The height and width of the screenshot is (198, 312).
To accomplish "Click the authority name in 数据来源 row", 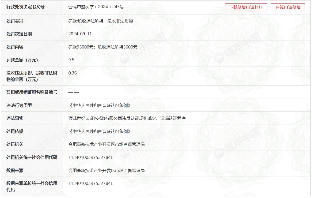I will coord(106,170).
